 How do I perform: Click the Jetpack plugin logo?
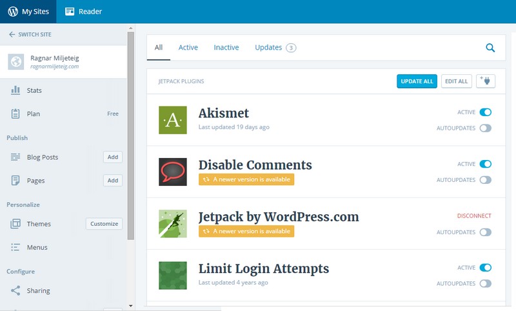click(x=173, y=223)
